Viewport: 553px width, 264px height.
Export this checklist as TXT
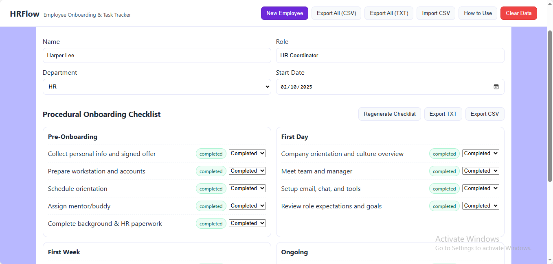click(x=443, y=114)
